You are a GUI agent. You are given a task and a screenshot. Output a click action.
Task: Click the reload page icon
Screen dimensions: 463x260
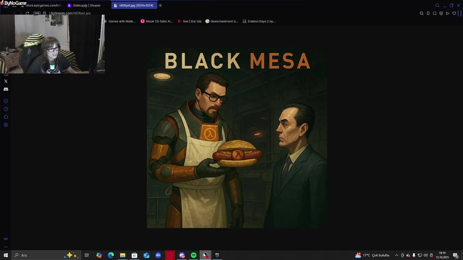[27, 13]
